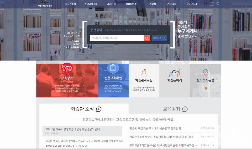252x149 pixels.
Task: Open the 교육강좌 card title
Action: point(67,78)
